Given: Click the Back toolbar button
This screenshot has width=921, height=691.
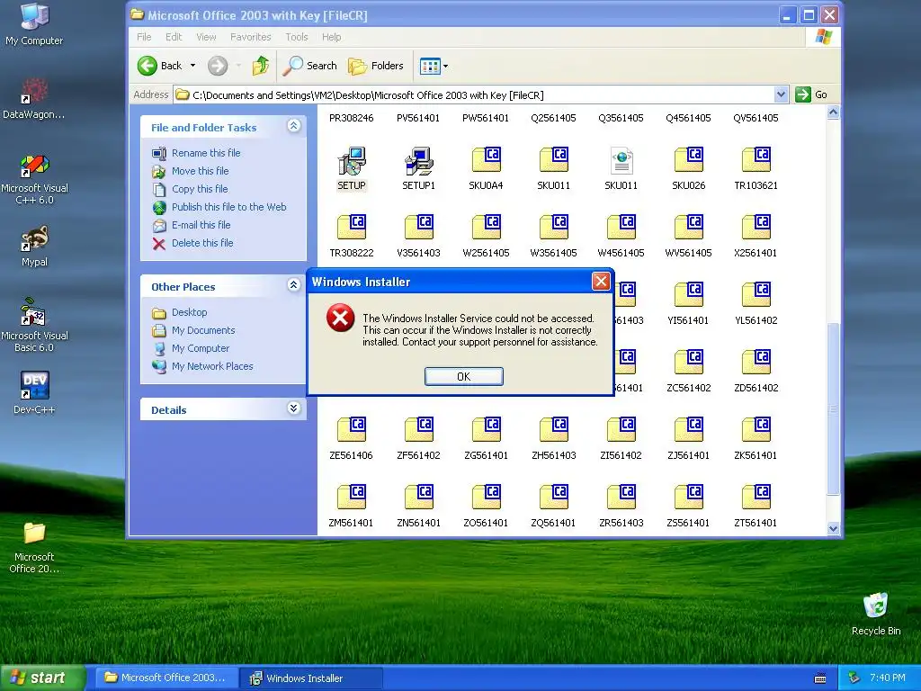Looking at the screenshot, I should pos(160,66).
